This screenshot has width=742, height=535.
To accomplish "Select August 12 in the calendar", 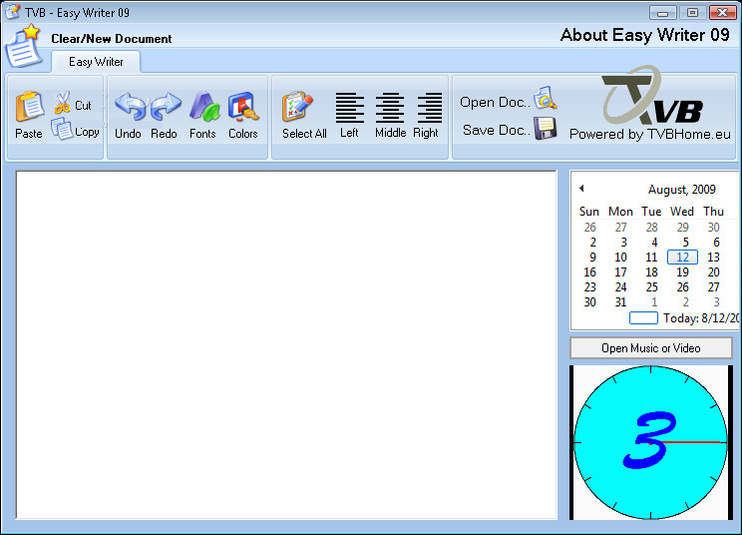I will [x=682, y=258].
